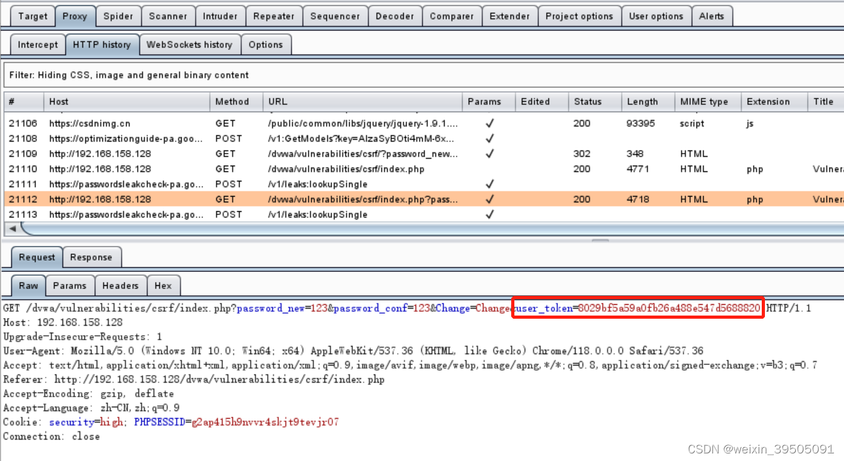
Task: Switch to the Request tab
Action: point(37,257)
